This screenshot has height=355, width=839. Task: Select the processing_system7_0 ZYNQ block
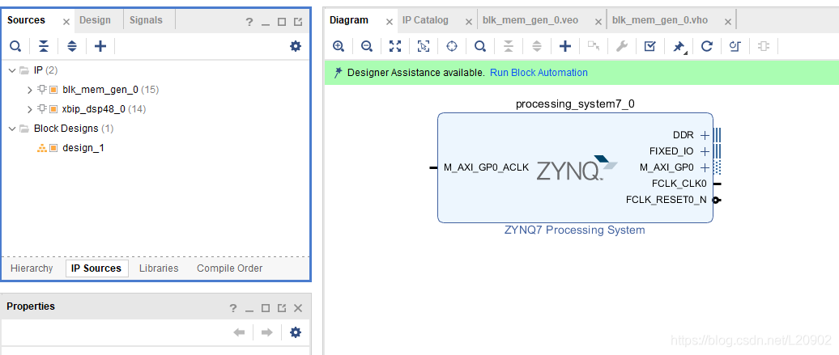click(575, 168)
